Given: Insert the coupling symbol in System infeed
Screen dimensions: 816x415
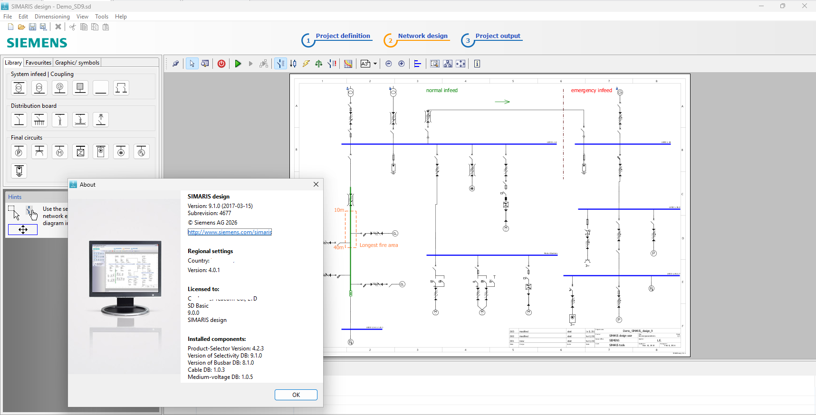Looking at the screenshot, I should pos(121,88).
